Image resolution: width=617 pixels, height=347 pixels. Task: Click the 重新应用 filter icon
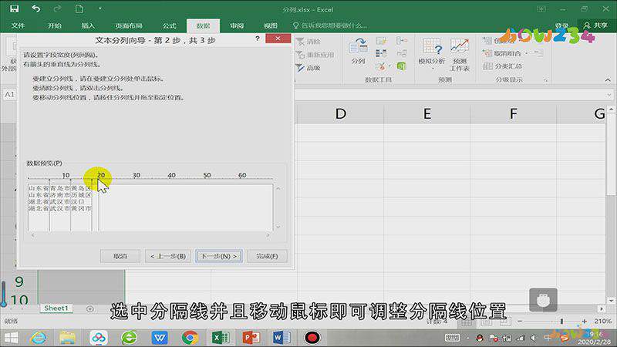315,55
